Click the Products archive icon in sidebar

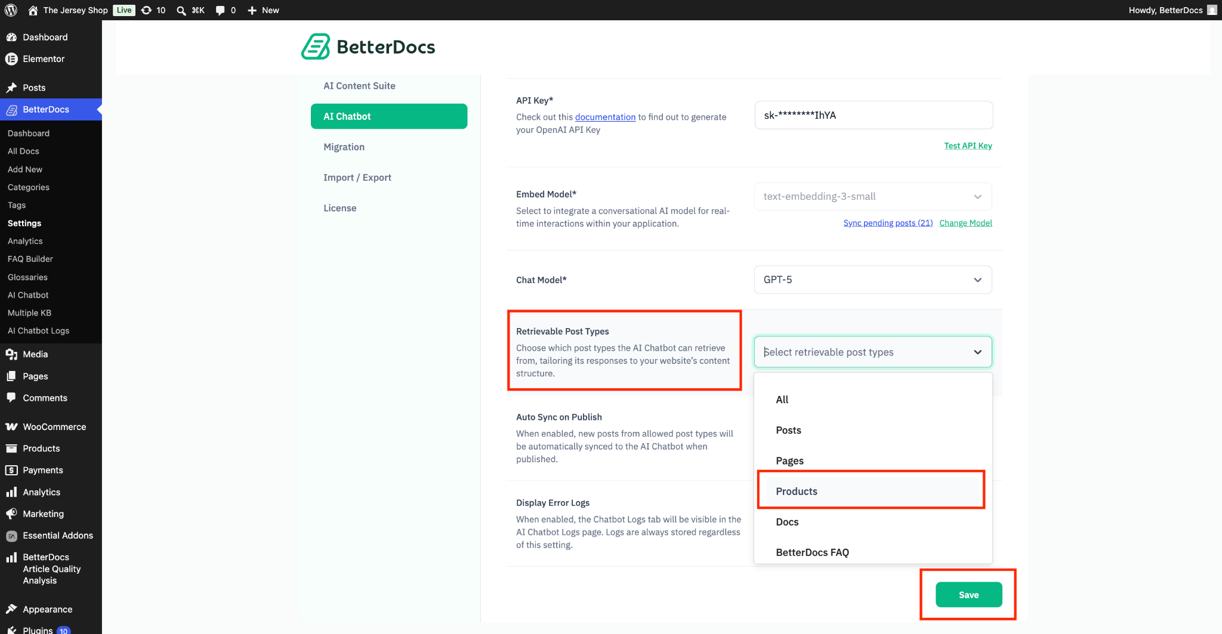tap(11, 449)
